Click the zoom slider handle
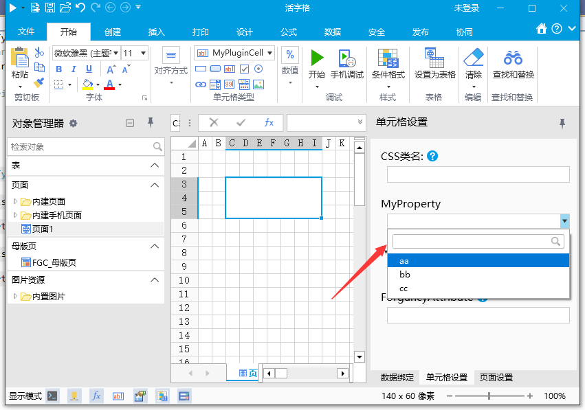The width and height of the screenshot is (585, 410). pyautogui.click(x=489, y=396)
